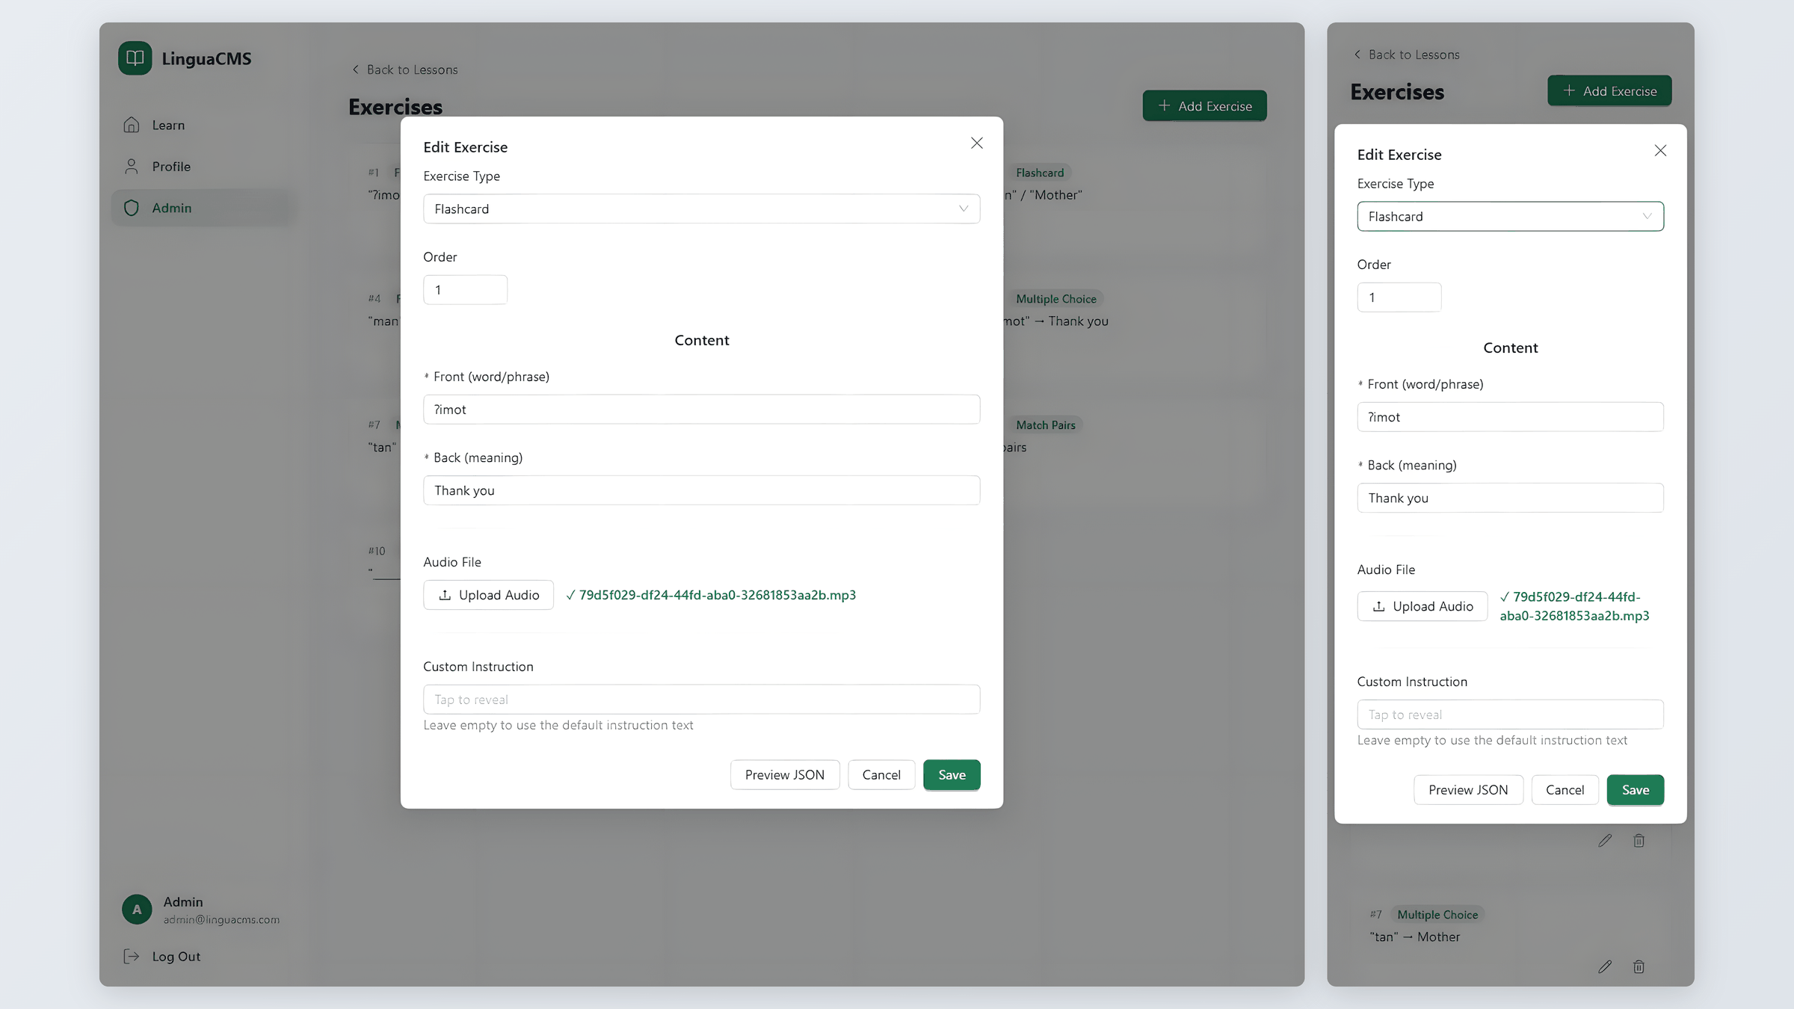Click the trash icon beside "tan" → Mother

point(1639,967)
